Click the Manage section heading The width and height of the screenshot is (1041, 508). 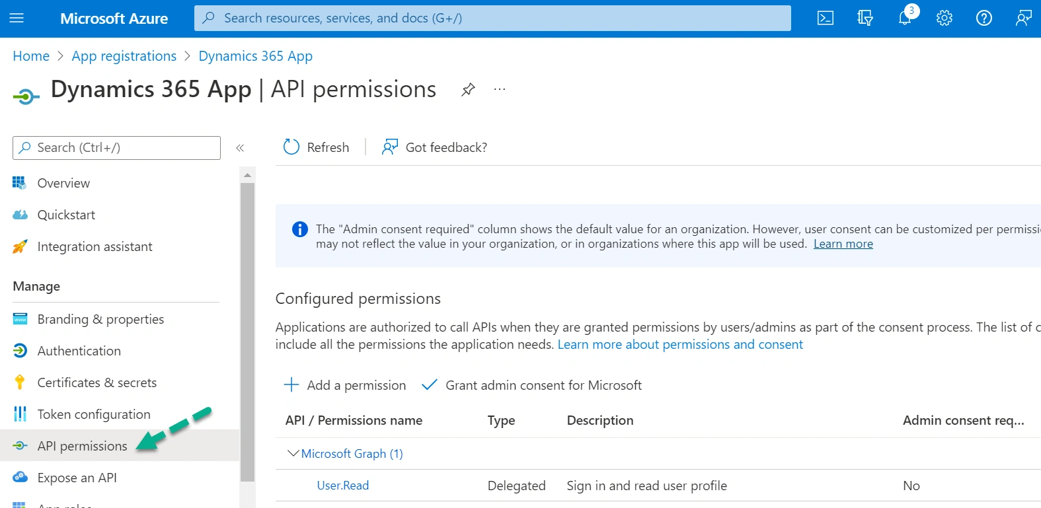click(x=36, y=286)
